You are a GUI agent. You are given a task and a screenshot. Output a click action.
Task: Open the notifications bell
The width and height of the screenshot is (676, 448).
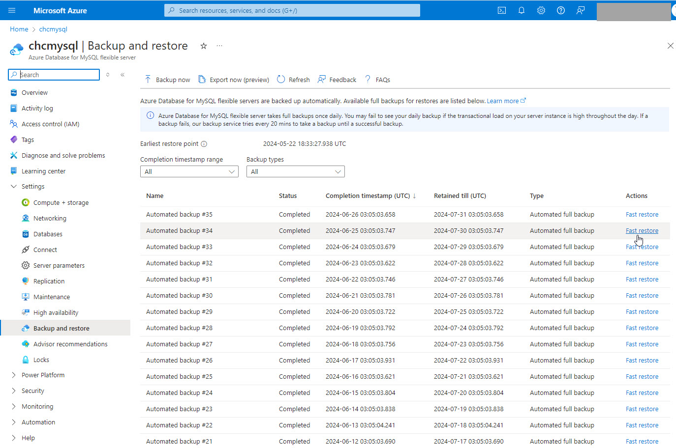pos(522,10)
